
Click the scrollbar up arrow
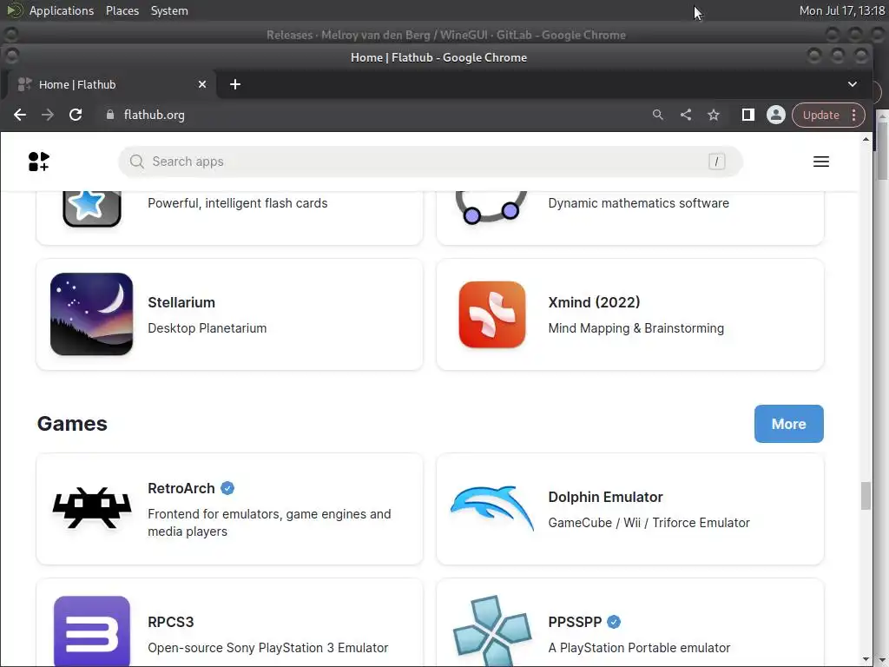pyautogui.click(x=866, y=140)
